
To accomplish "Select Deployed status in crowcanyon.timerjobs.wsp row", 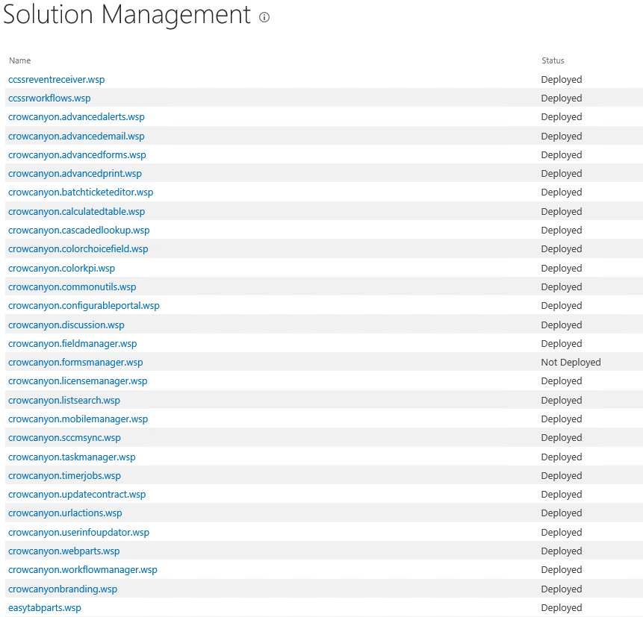I will click(562, 476).
